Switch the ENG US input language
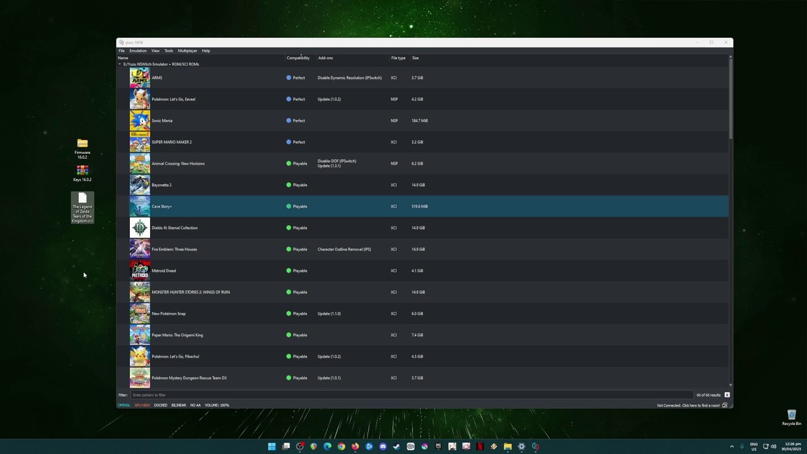This screenshot has height=454, width=807. point(754,446)
